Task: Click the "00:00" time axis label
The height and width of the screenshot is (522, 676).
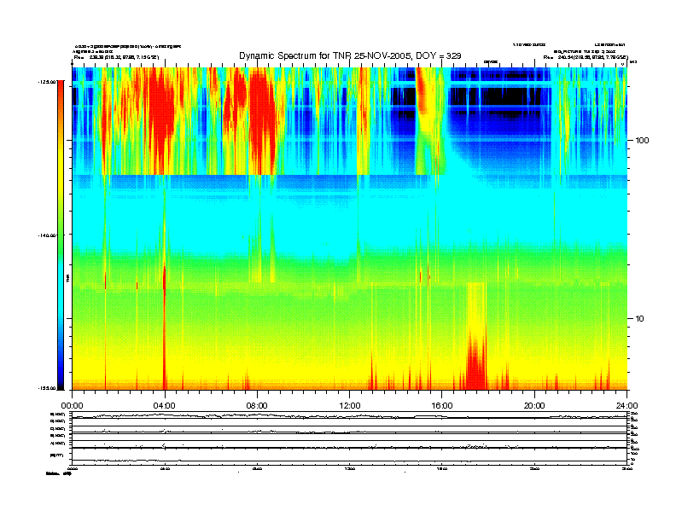Action: point(72,406)
